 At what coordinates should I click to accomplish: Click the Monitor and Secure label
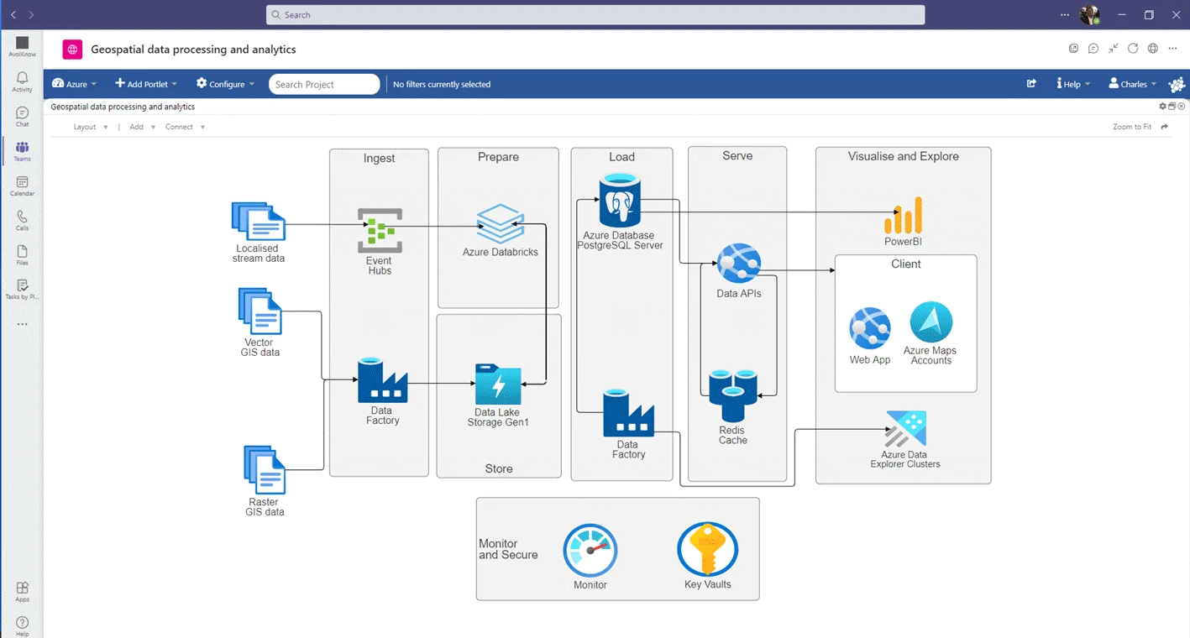click(508, 549)
